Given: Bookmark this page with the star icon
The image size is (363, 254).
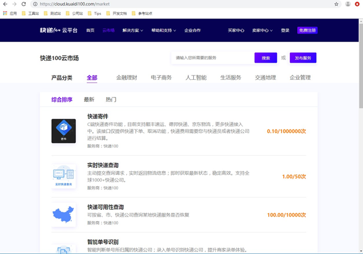Looking at the screenshot, I should [x=336, y=4].
